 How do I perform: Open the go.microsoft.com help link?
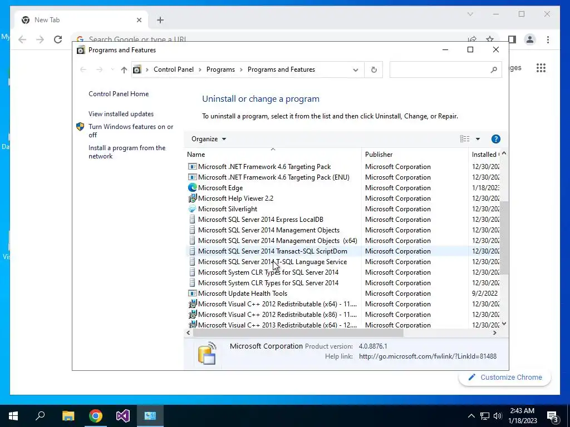tap(427, 356)
